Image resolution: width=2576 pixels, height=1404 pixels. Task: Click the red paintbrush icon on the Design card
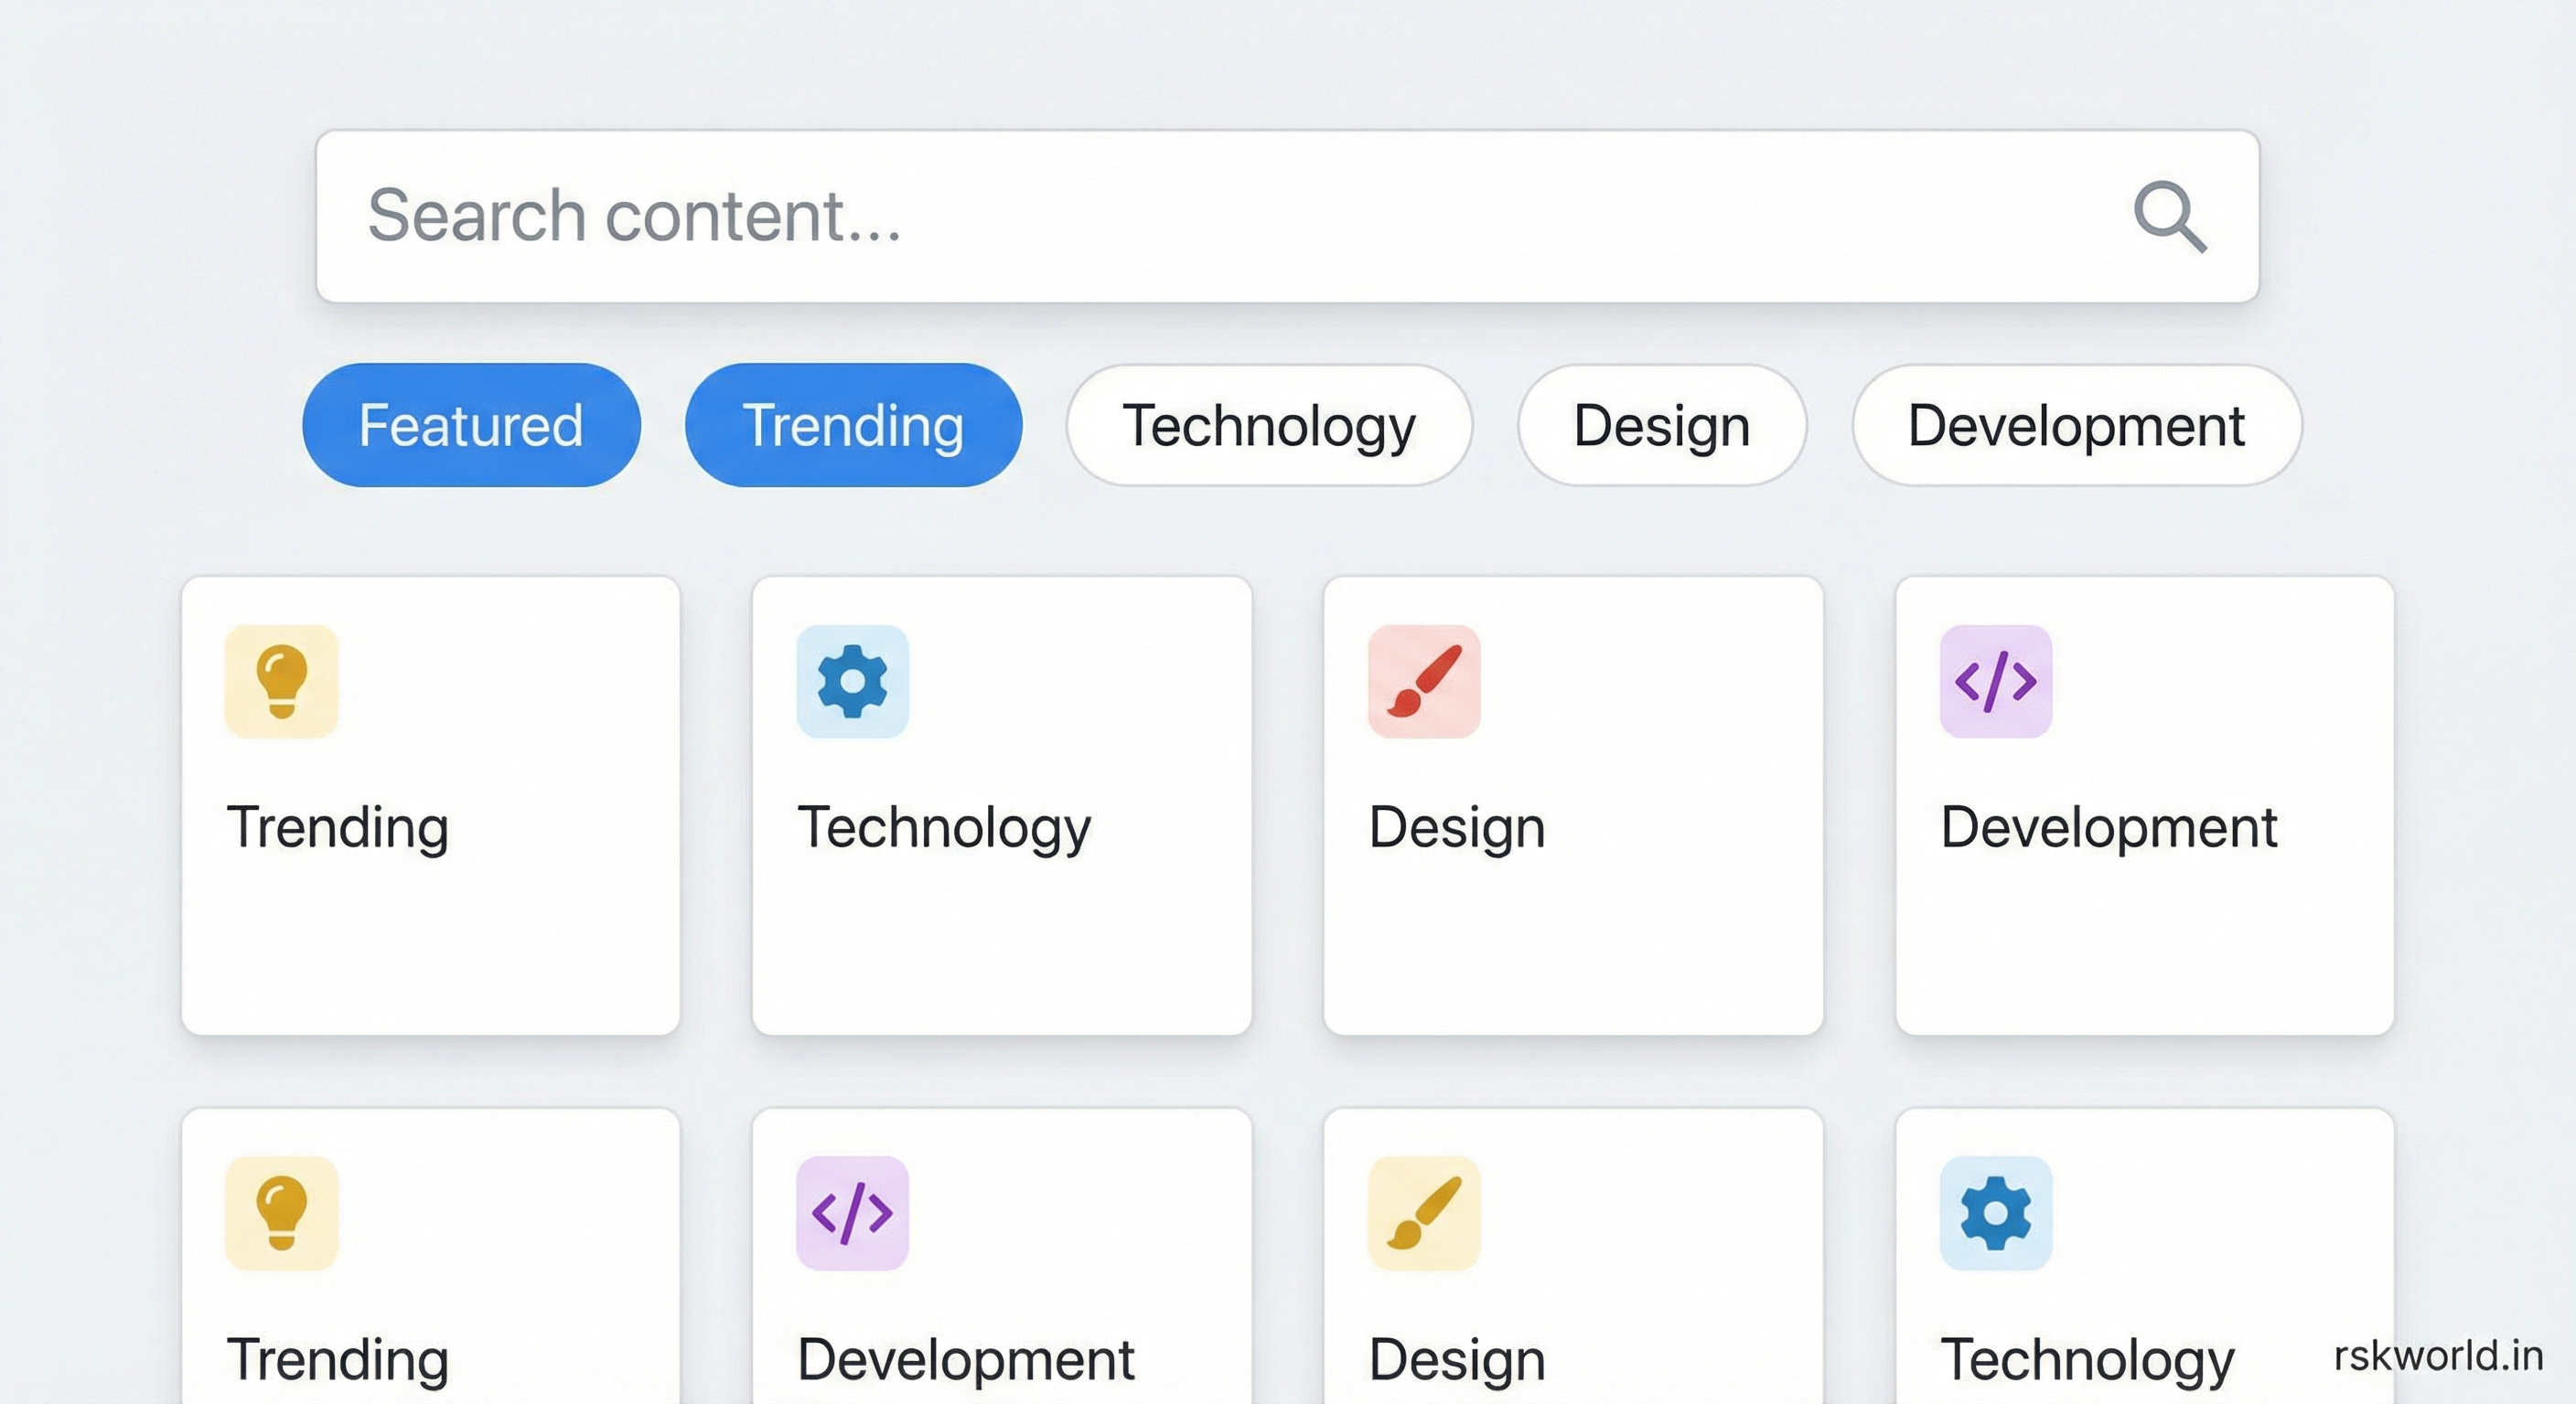1424,683
